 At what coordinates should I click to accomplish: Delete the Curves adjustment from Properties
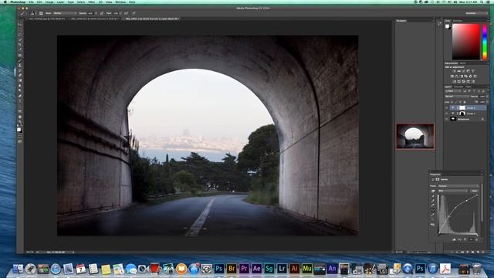(477, 239)
